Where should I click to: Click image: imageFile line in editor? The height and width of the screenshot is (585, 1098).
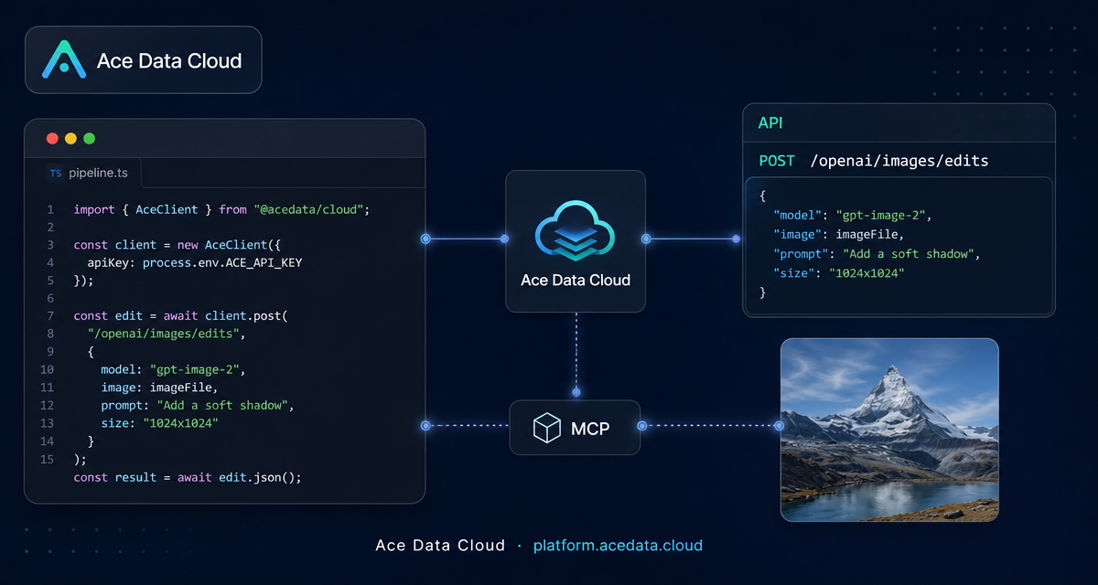(161, 388)
